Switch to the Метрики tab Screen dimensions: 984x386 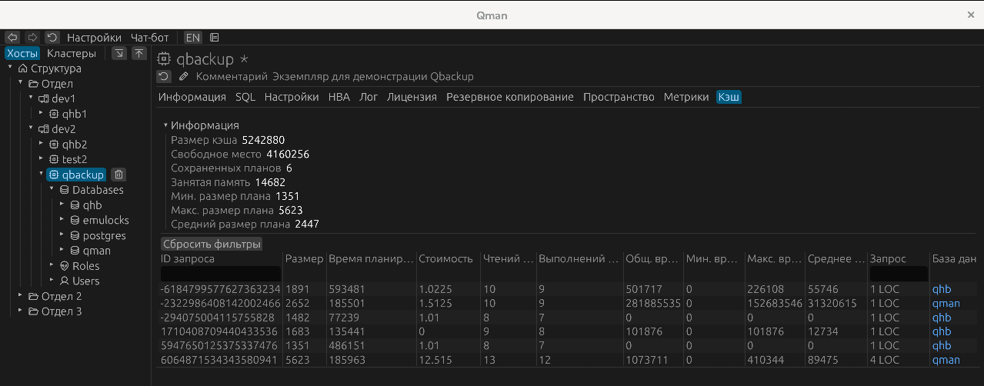point(685,97)
